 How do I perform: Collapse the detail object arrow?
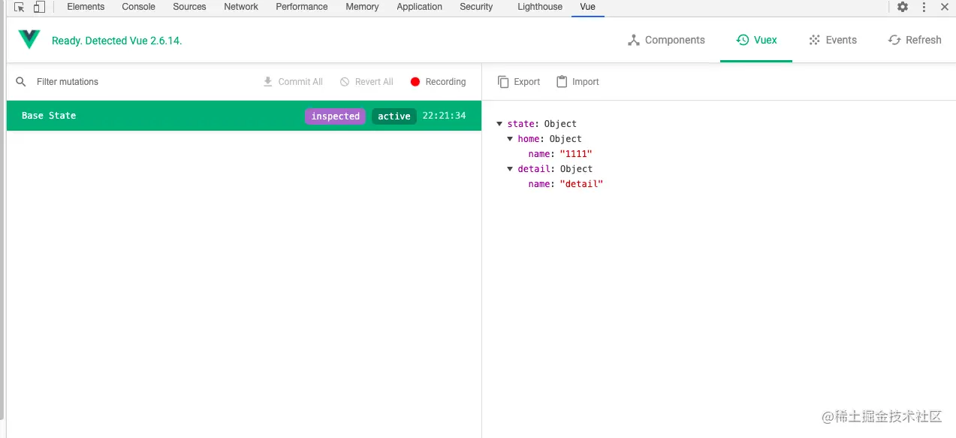(511, 169)
